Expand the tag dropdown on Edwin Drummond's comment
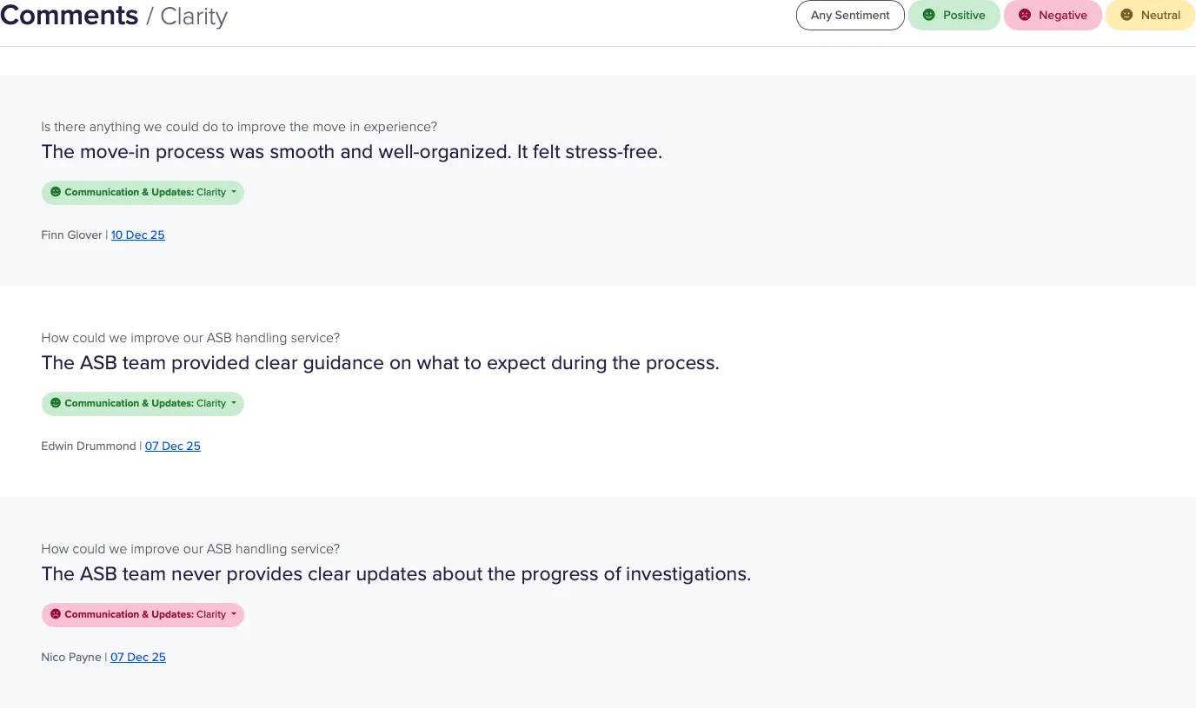The width and height of the screenshot is (1196, 708). pos(235,403)
